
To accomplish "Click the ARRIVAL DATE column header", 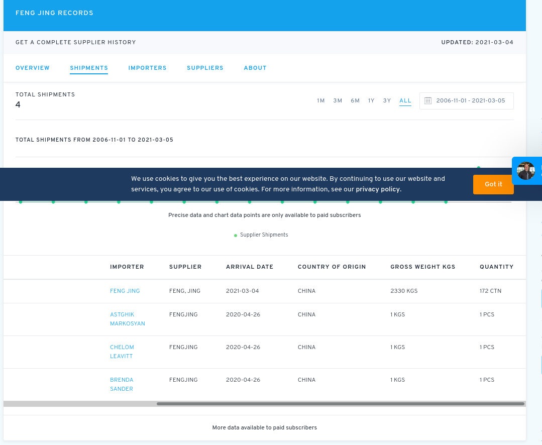I will (x=250, y=267).
